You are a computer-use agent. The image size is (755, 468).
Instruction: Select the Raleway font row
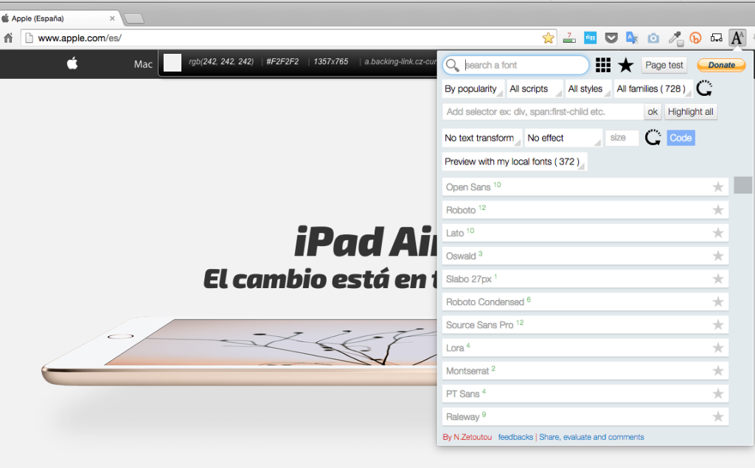[585, 416]
